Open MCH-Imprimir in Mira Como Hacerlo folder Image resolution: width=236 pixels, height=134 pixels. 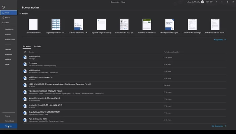click(x=124, y=71)
